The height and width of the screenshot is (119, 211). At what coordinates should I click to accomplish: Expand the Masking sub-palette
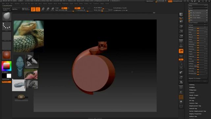[x=192, y=85]
